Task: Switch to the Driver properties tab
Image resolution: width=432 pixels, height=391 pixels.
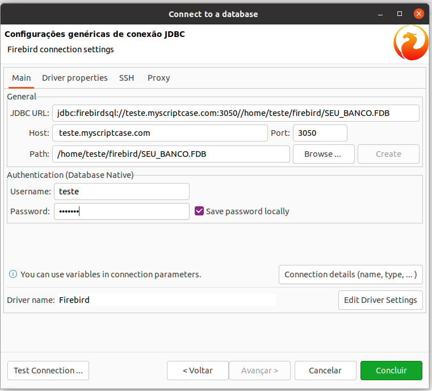Action: click(x=75, y=78)
